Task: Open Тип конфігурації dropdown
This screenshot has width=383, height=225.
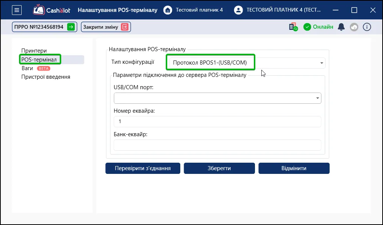Action: [247, 63]
